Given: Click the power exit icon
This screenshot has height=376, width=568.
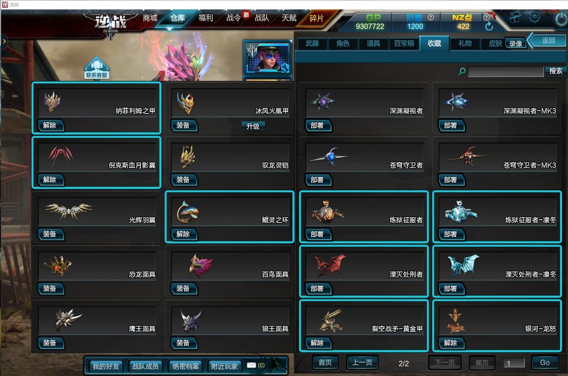Looking at the screenshot, I should pos(561,19).
